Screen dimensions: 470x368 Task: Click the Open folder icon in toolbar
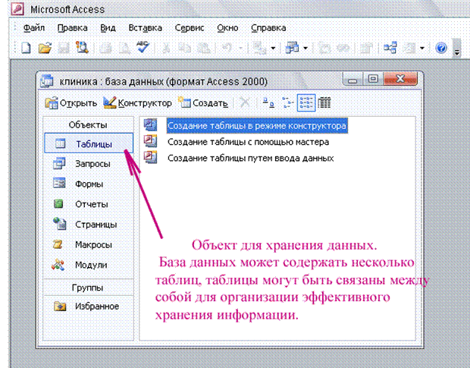45,48
